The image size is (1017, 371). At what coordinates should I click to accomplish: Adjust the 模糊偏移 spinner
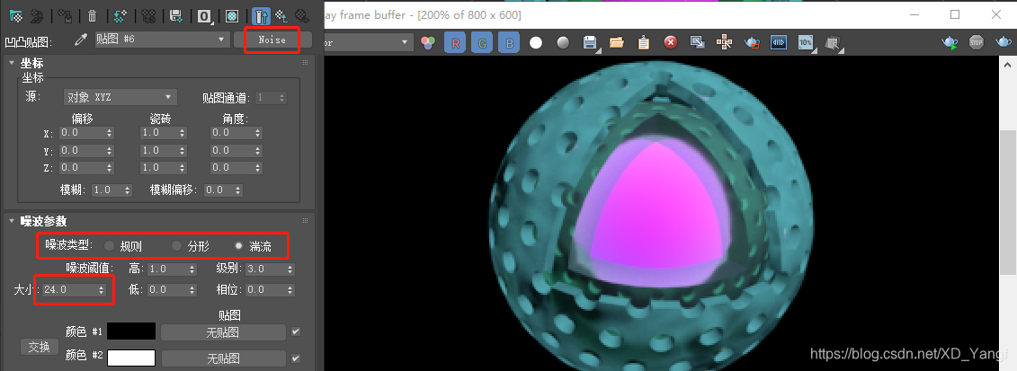click(x=238, y=190)
